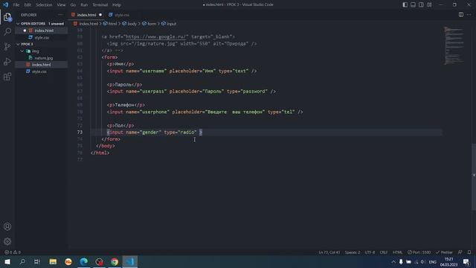Open the Terminal menu
This screenshot has width=476, height=268.
click(x=100, y=5)
